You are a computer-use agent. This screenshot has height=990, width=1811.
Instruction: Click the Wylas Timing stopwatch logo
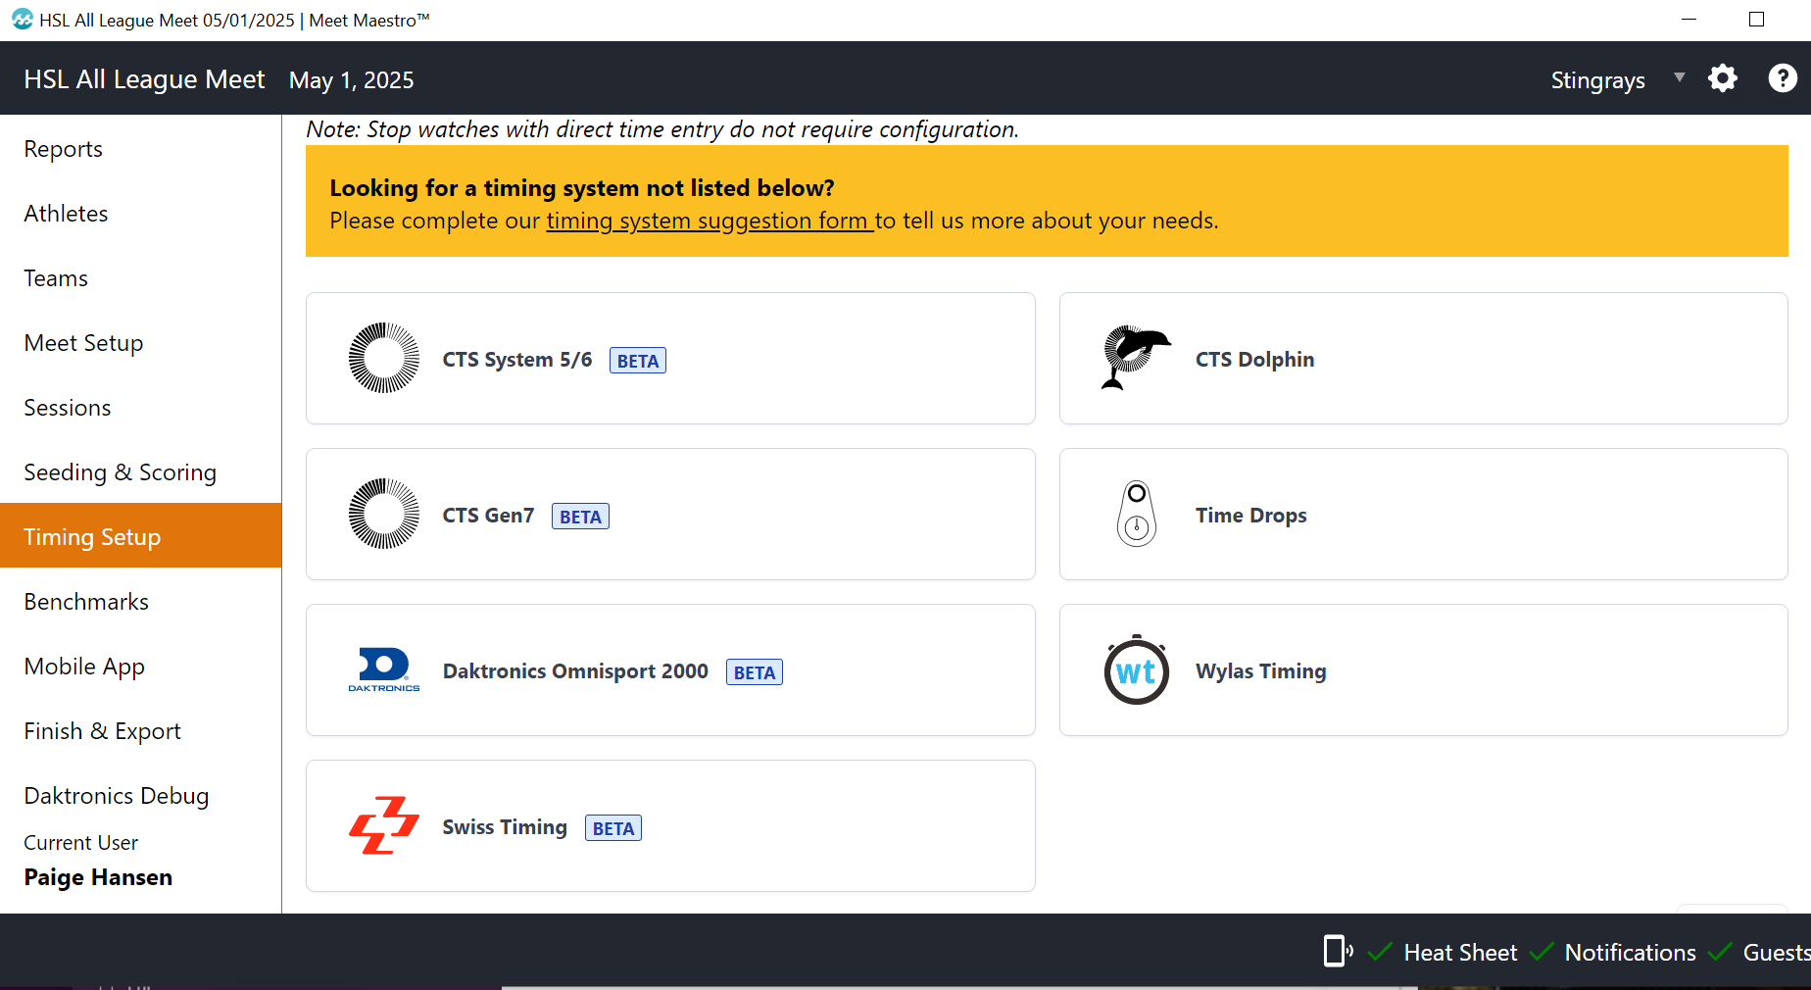pyautogui.click(x=1137, y=669)
